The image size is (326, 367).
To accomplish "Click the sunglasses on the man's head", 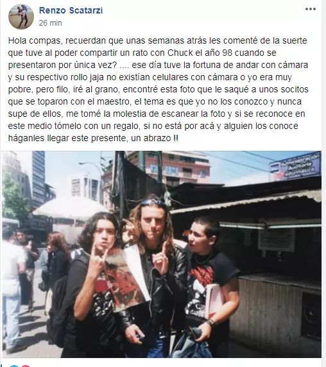I will click(152, 202).
